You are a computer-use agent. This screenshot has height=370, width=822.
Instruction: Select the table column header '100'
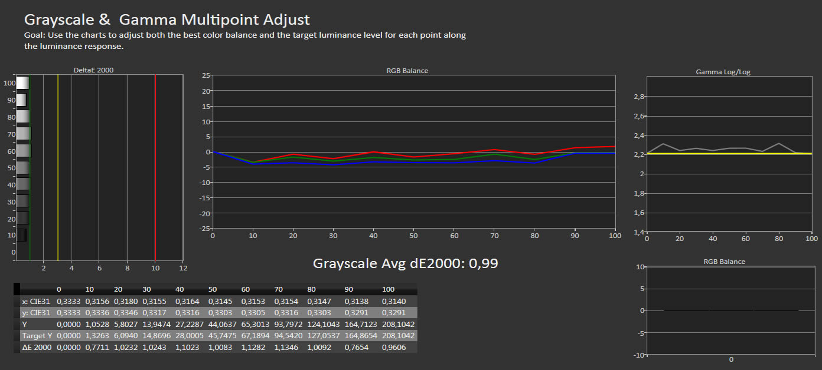pos(389,289)
